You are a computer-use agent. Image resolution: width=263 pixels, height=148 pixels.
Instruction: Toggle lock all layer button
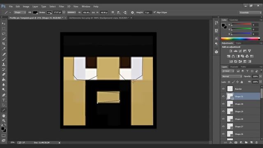point(242,82)
